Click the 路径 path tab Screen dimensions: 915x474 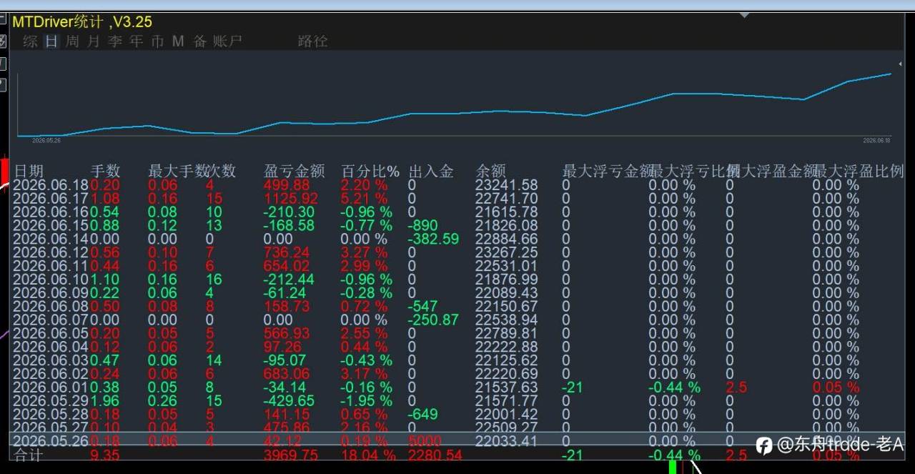click(312, 41)
